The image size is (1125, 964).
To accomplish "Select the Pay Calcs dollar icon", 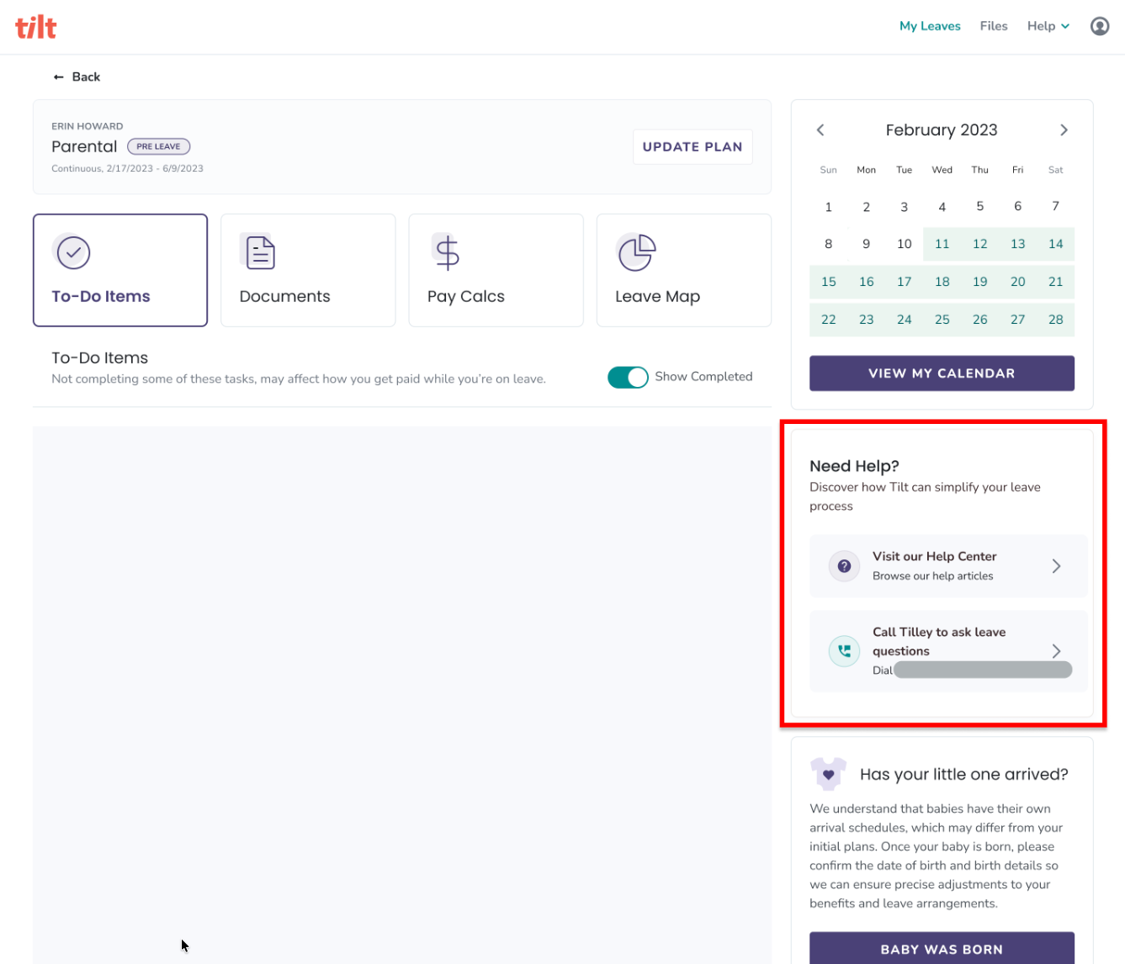I will click(x=447, y=252).
